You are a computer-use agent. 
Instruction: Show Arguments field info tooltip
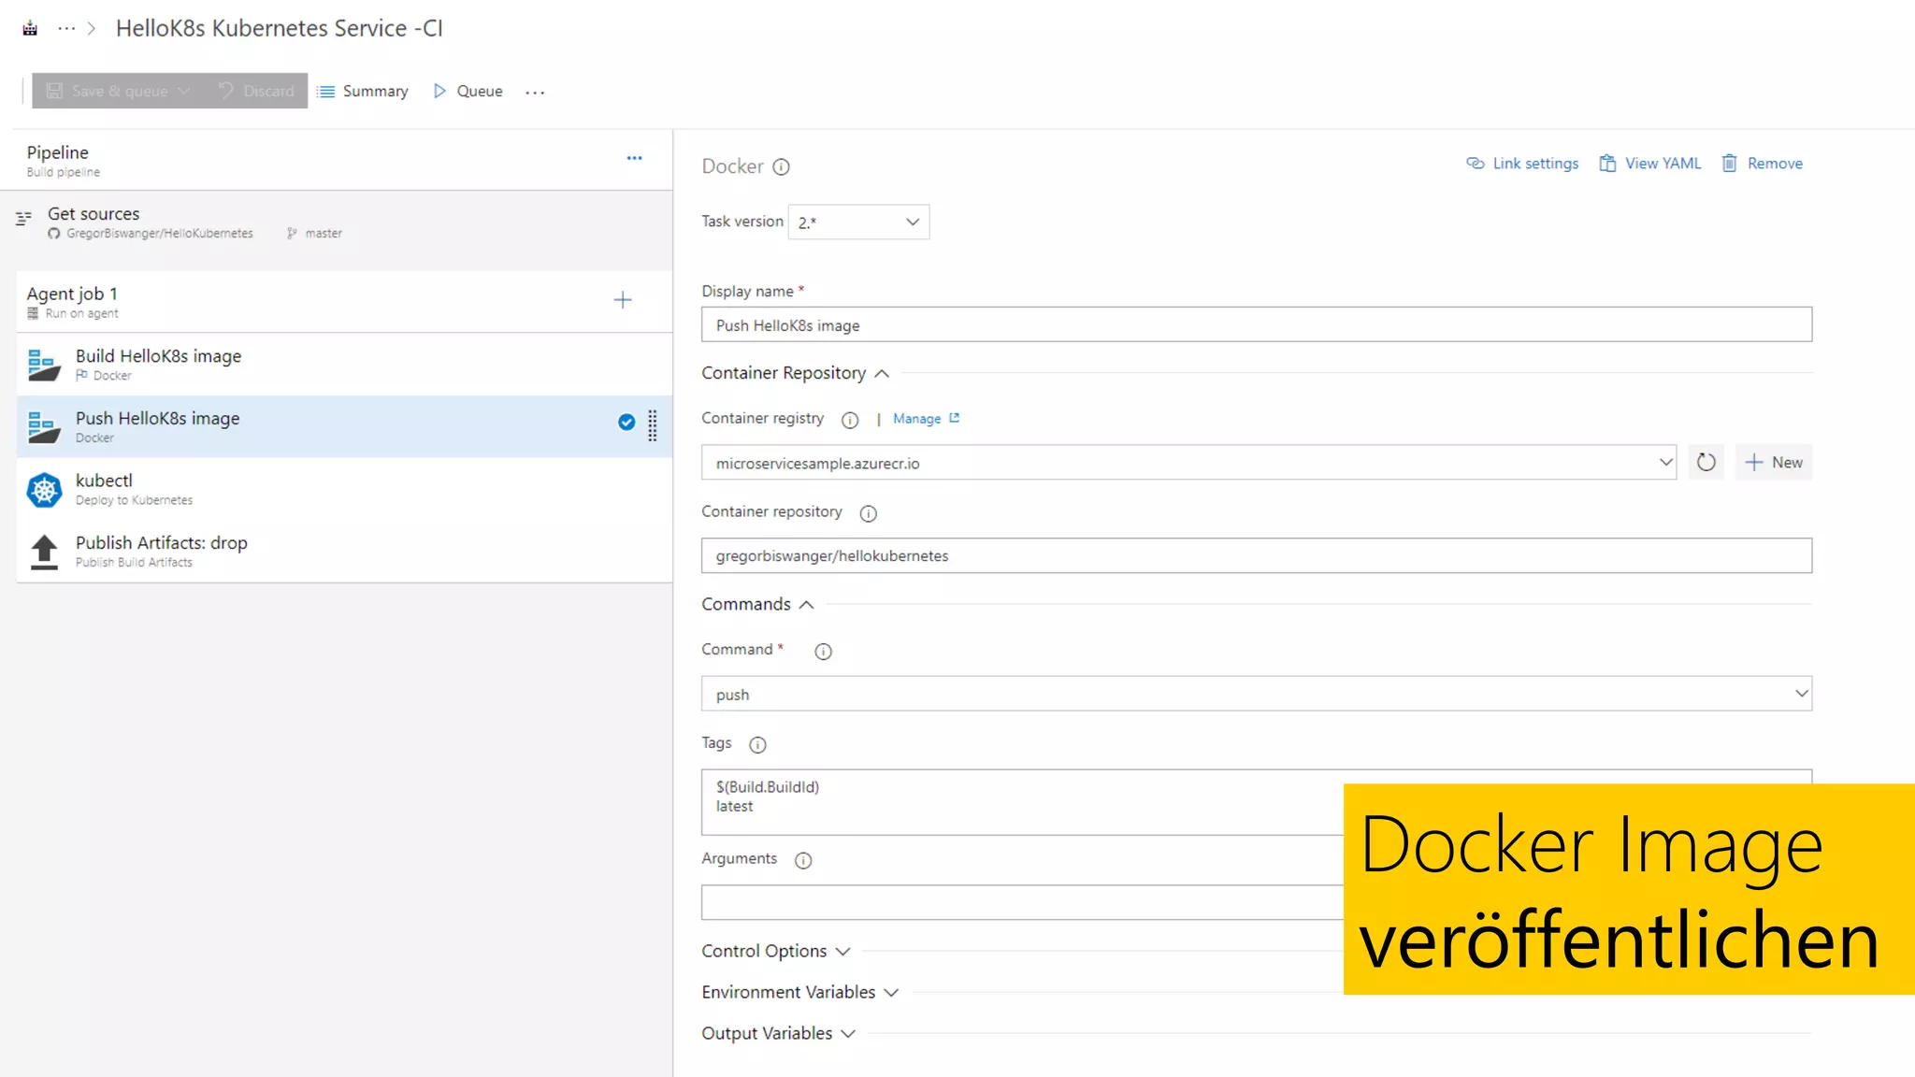[803, 860]
